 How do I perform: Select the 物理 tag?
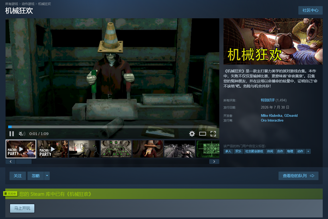coord(290,151)
